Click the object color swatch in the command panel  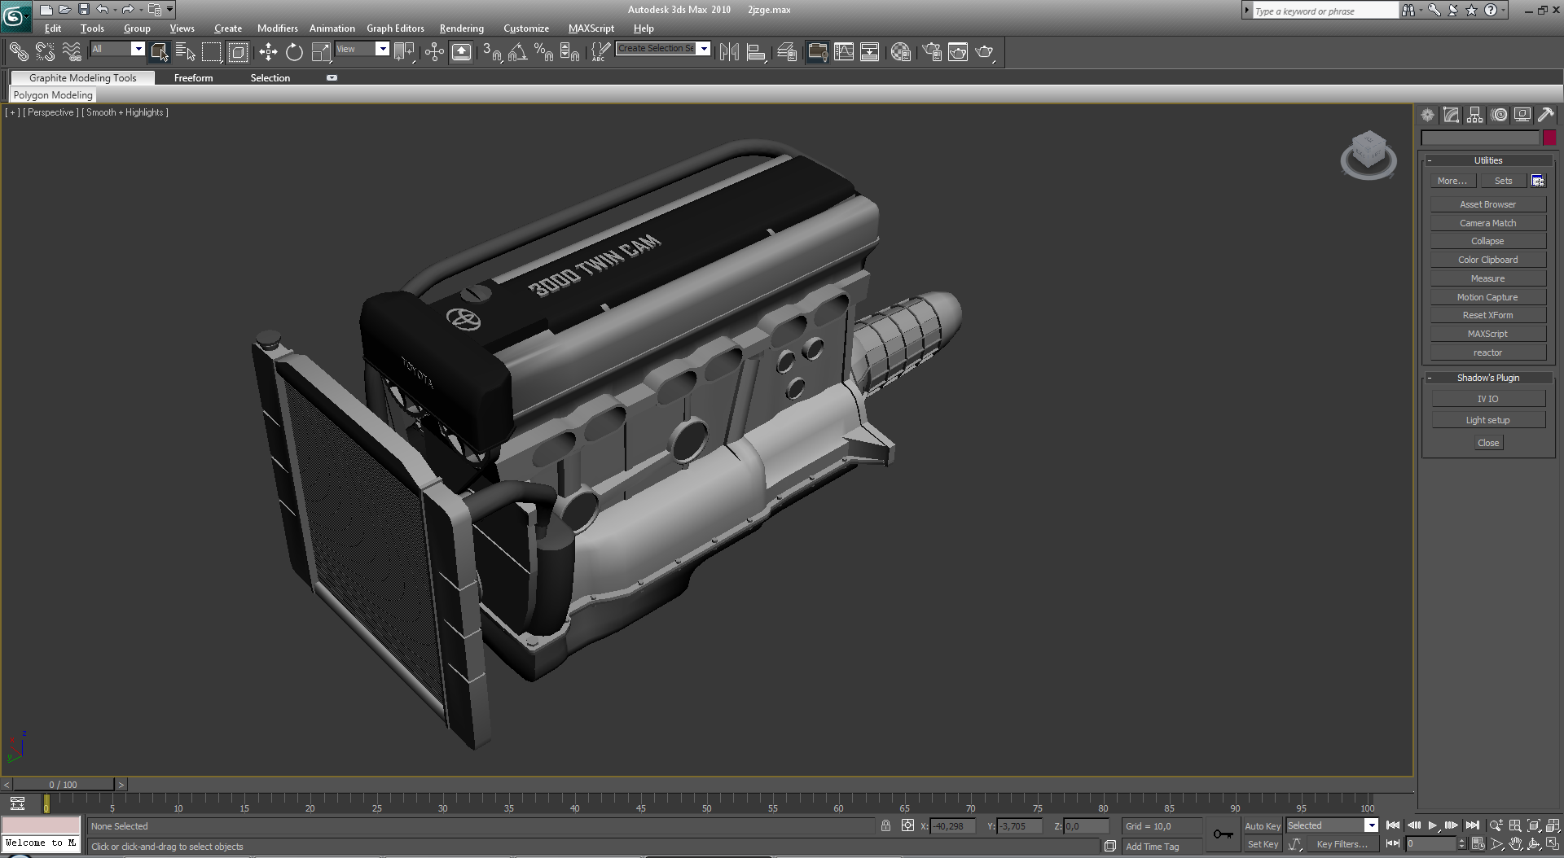1549,138
